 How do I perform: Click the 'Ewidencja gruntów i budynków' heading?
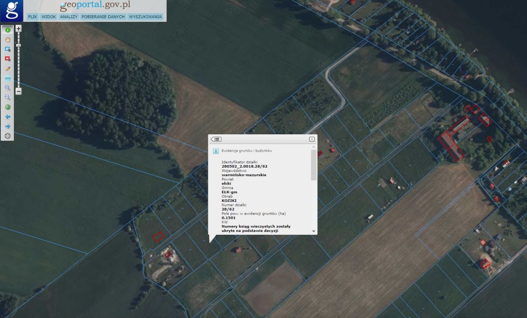click(247, 151)
